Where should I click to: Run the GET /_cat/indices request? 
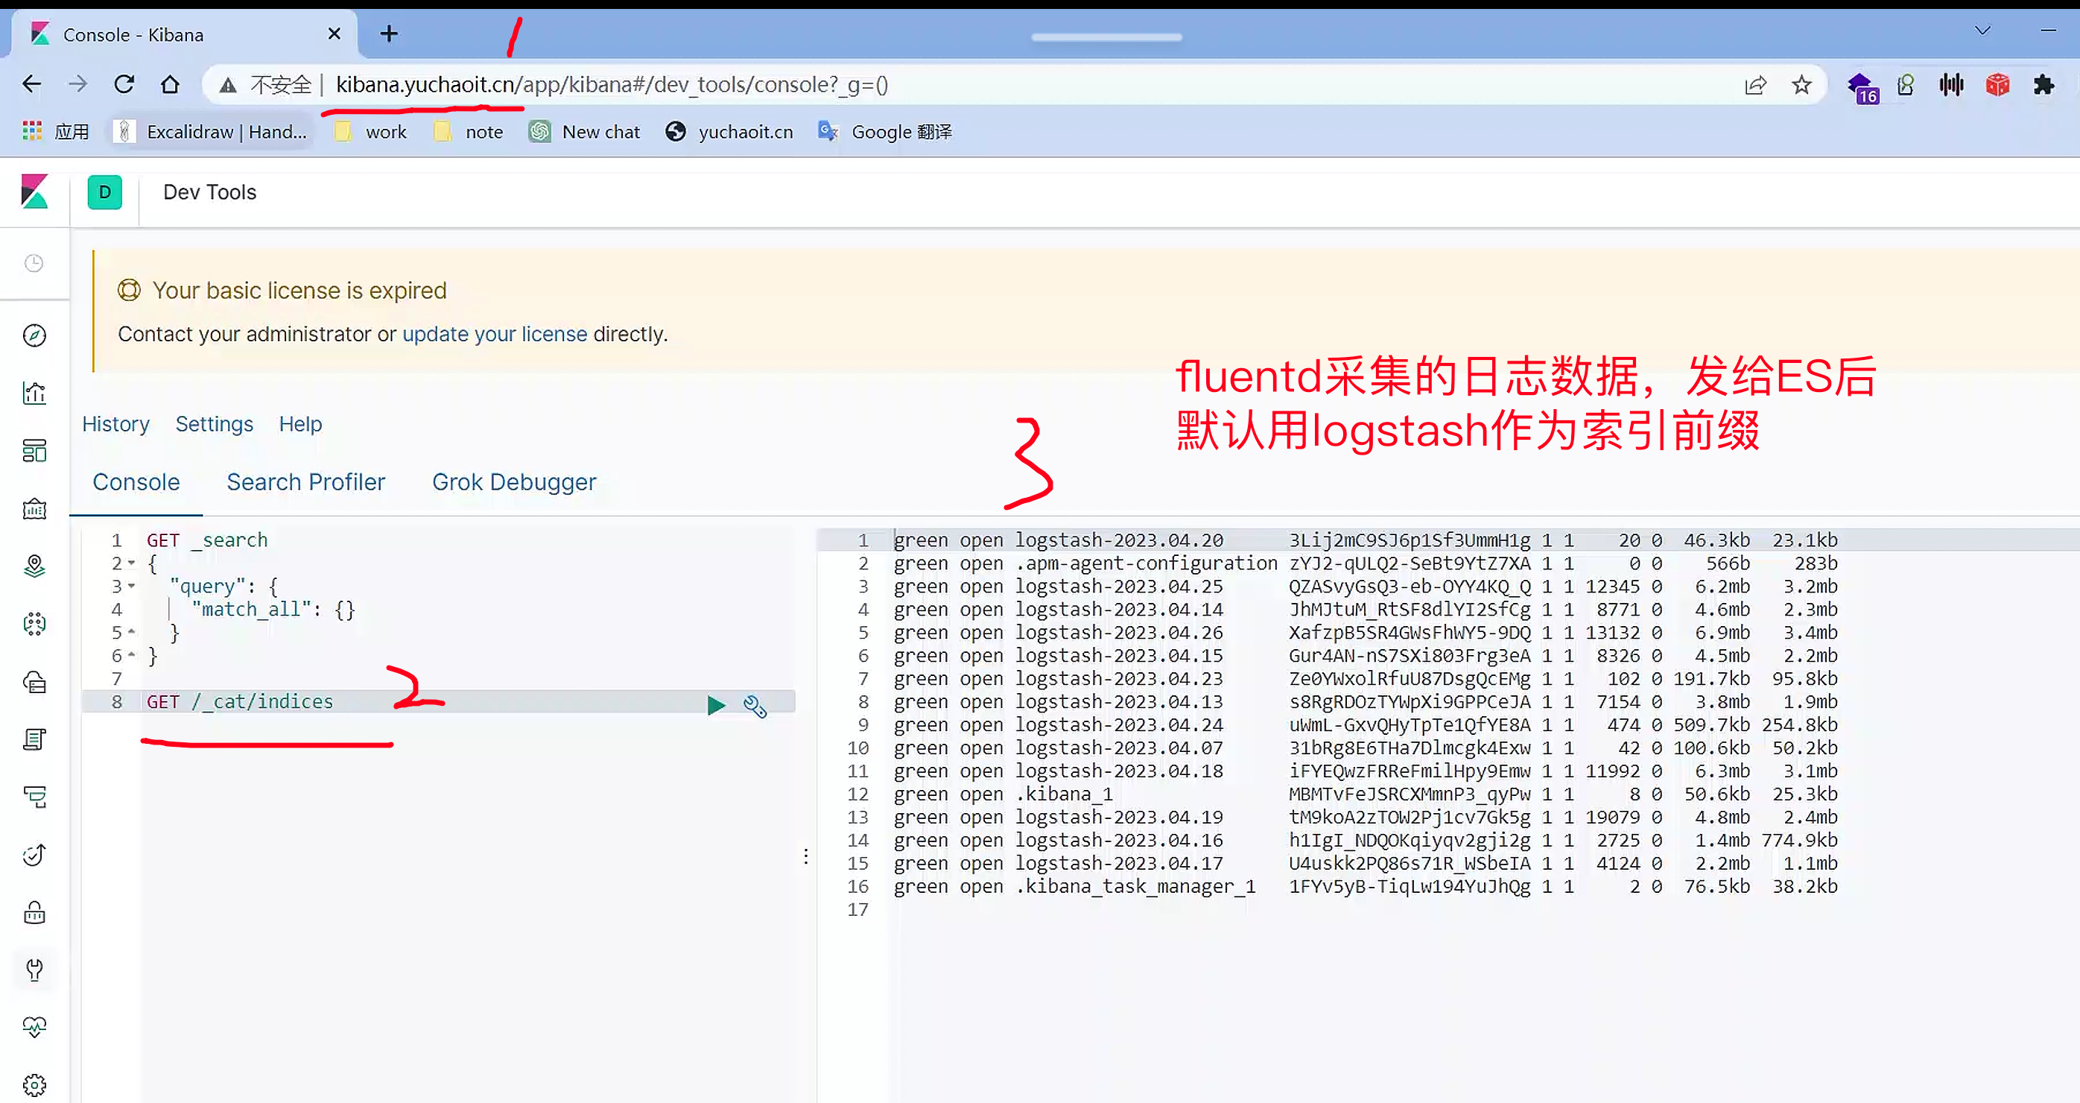pos(715,705)
